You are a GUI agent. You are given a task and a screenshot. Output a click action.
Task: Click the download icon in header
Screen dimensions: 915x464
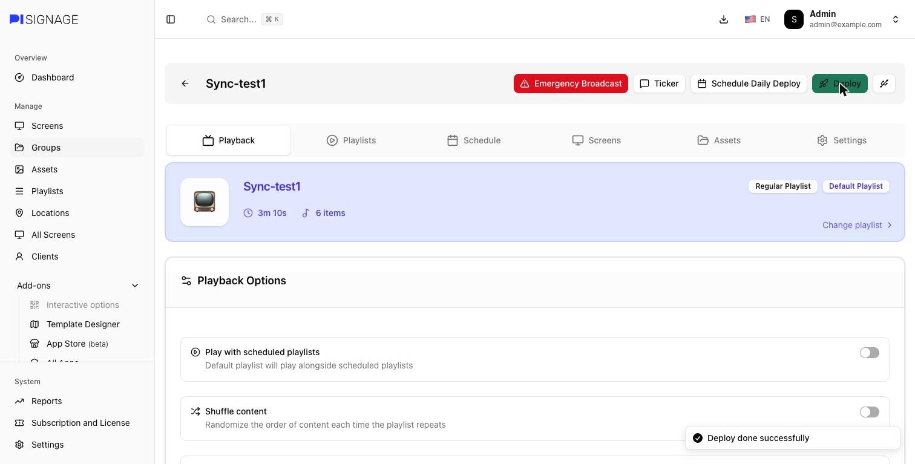tap(724, 19)
